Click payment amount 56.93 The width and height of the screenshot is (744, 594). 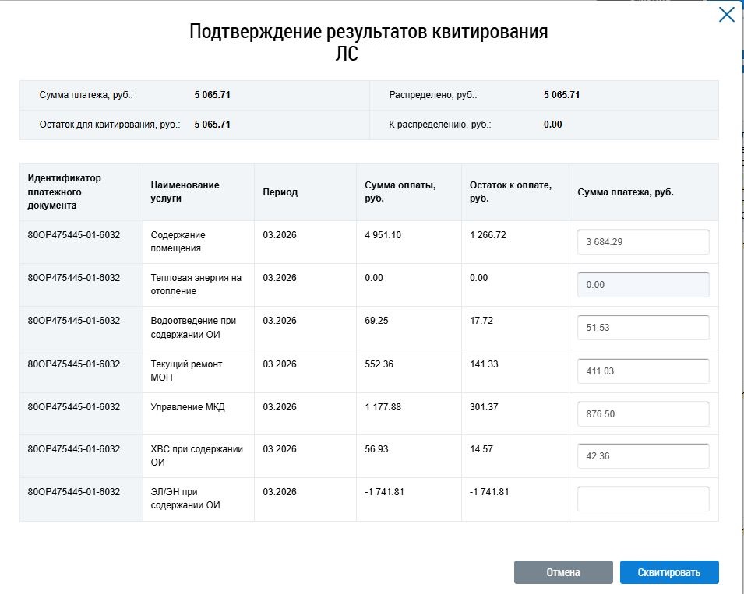[376, 449]
